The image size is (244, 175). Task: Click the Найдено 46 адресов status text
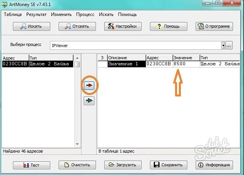23,151
